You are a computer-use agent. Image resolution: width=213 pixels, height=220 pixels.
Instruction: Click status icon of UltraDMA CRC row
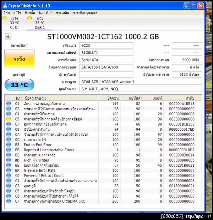point(9,201)
